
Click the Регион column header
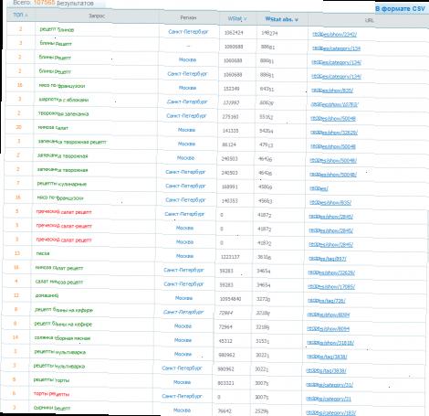pos(188,18)
